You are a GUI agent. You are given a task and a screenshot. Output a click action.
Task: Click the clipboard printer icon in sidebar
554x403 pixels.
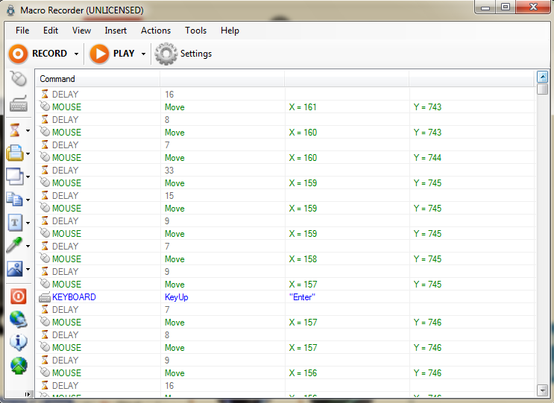(x=15, y=153)
